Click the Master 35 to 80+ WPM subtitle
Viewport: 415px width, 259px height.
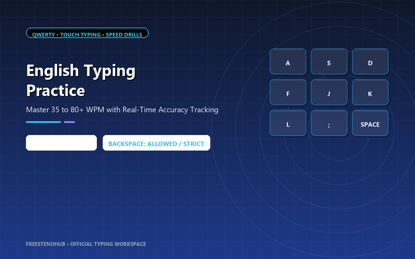[x=122, y=110]
